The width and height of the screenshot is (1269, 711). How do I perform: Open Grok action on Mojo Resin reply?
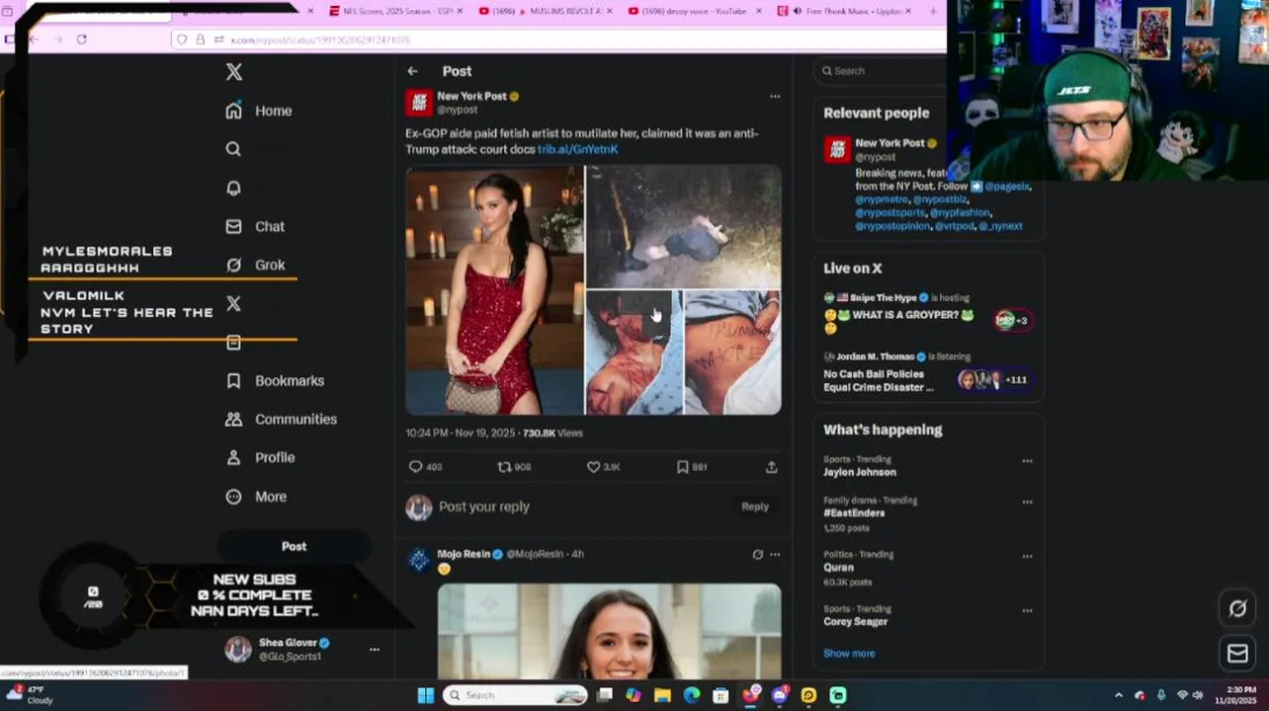757,554
